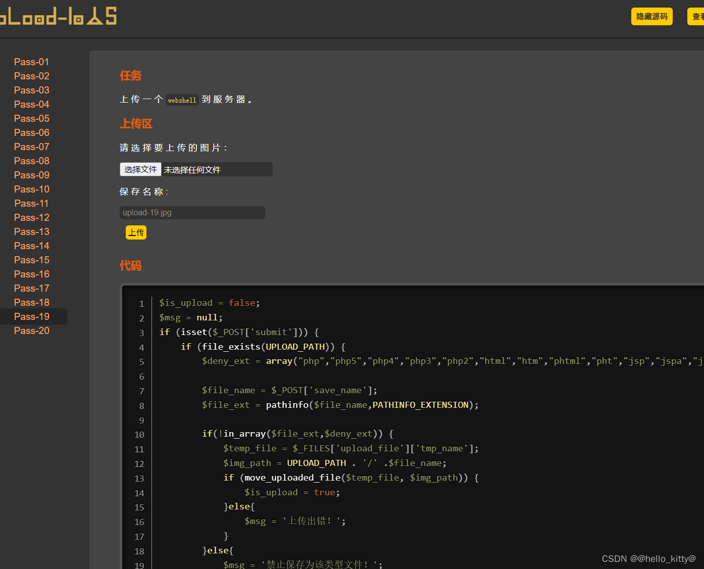Select Pass-04 from the level list
Viewport: 704px width, 569px height.
coord(32,104)
